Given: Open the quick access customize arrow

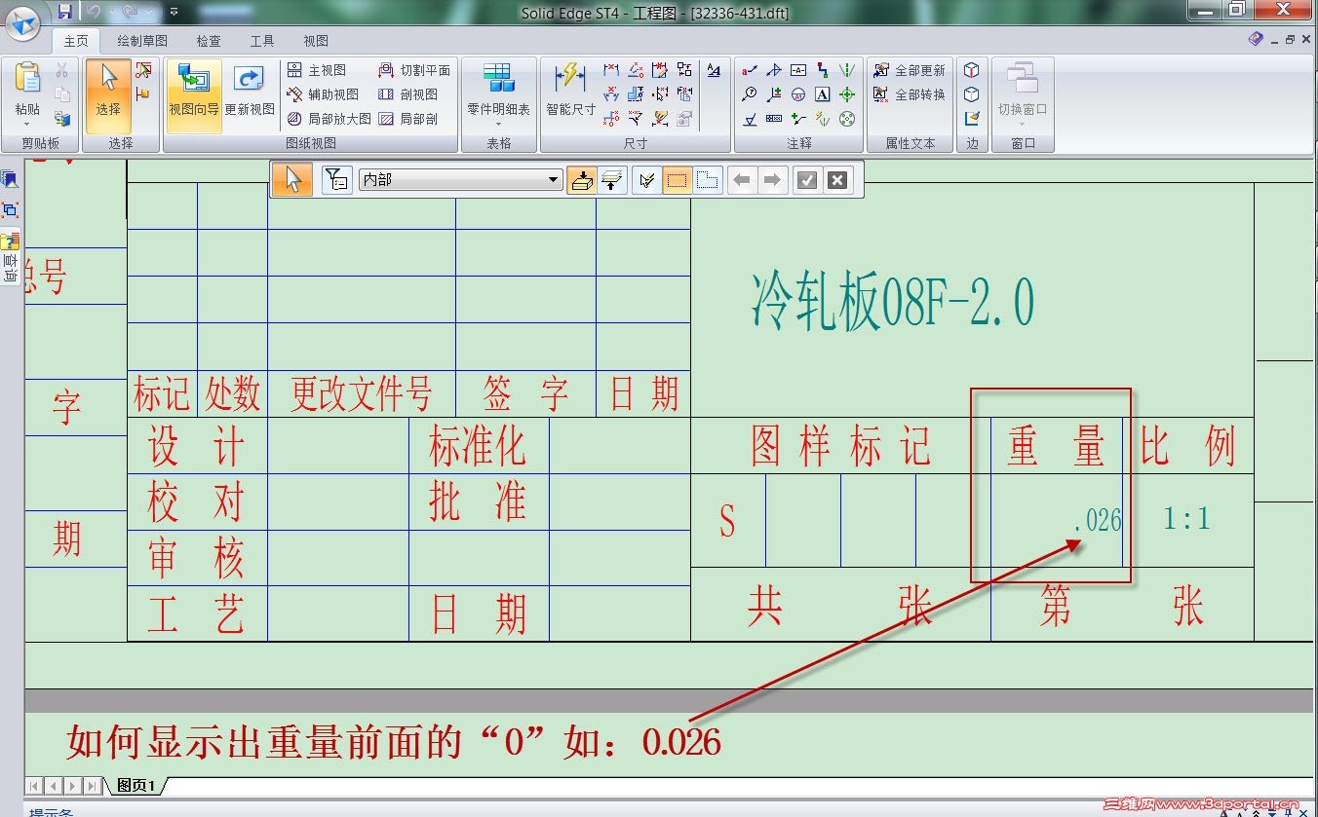Looking at the screenshot, I should [x=174, y=12].
